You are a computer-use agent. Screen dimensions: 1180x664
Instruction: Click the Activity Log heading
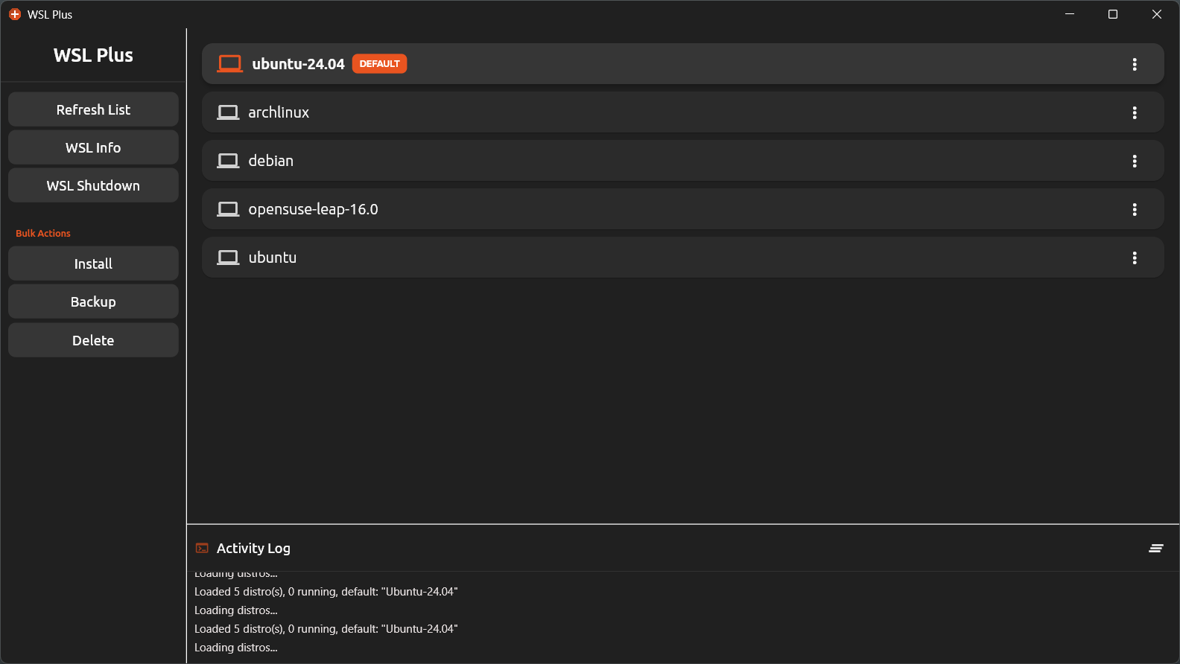[x=253, y=548]
